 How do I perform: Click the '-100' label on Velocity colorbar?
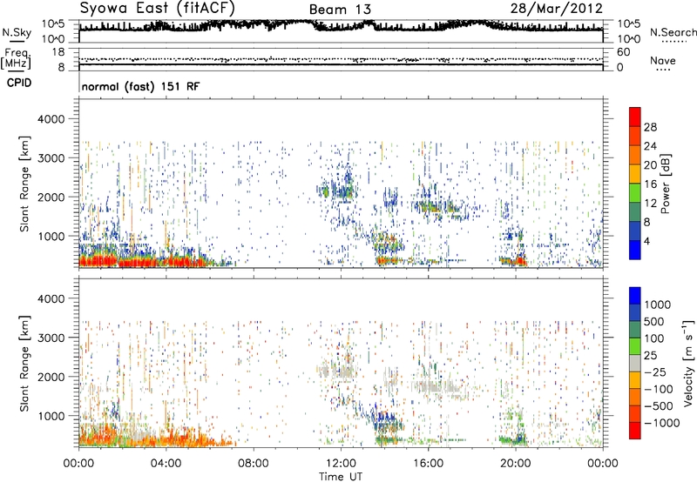[x=658, y=389]
